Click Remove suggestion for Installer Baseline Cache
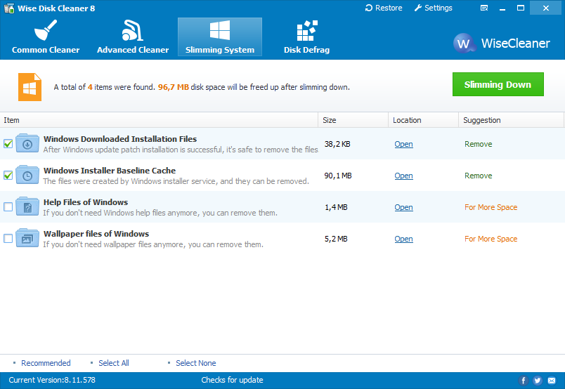565x389 pixels. tap(478, 176)
